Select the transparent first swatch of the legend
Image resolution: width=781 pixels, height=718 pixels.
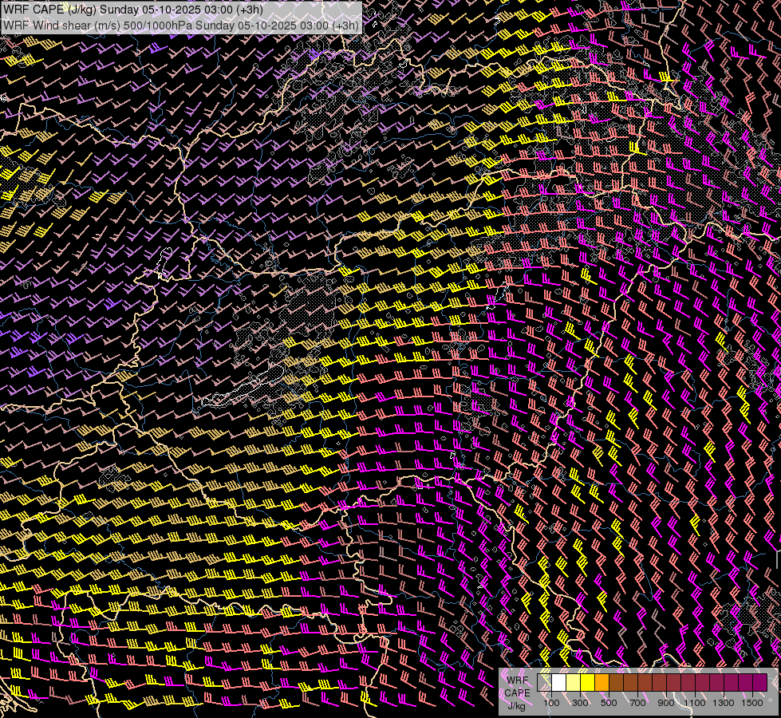545,682
